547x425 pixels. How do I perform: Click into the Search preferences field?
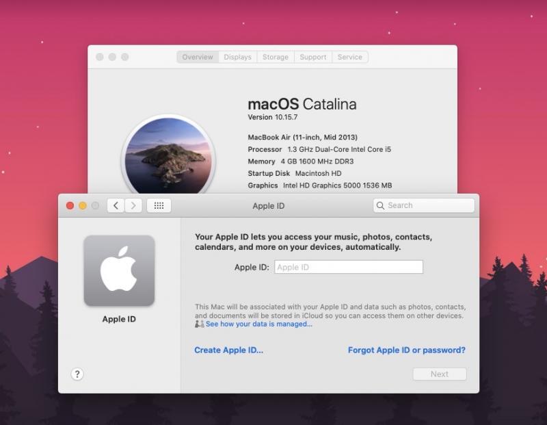coord(424,205)
